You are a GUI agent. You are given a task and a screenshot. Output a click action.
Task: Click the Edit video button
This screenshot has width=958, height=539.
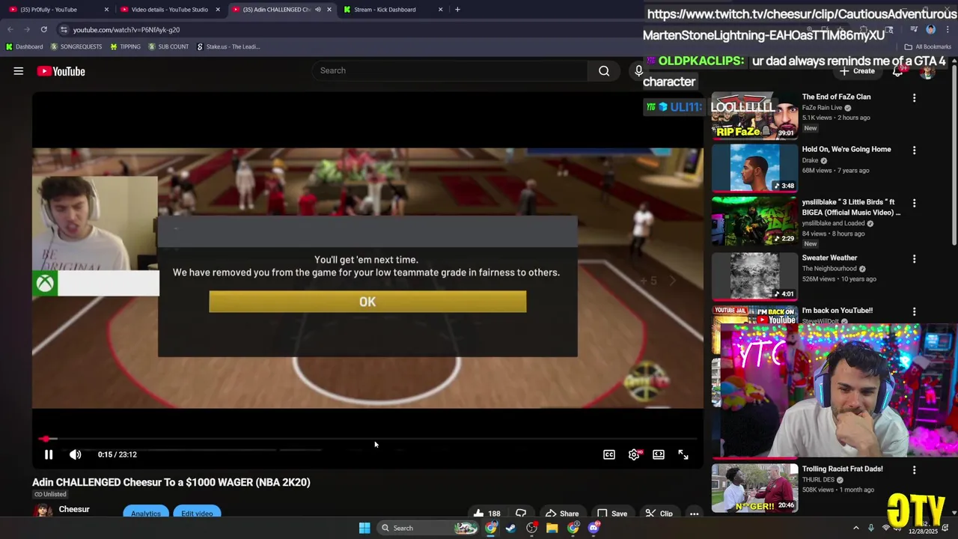pos(197,514)
